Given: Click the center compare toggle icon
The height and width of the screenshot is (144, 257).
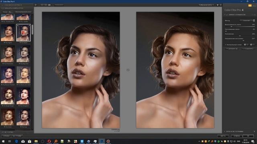Looking at the screenshot, I should [x=128, y=70].
